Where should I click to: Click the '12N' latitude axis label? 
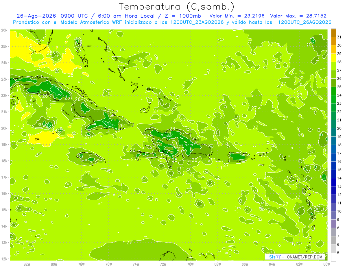point(4,259)
